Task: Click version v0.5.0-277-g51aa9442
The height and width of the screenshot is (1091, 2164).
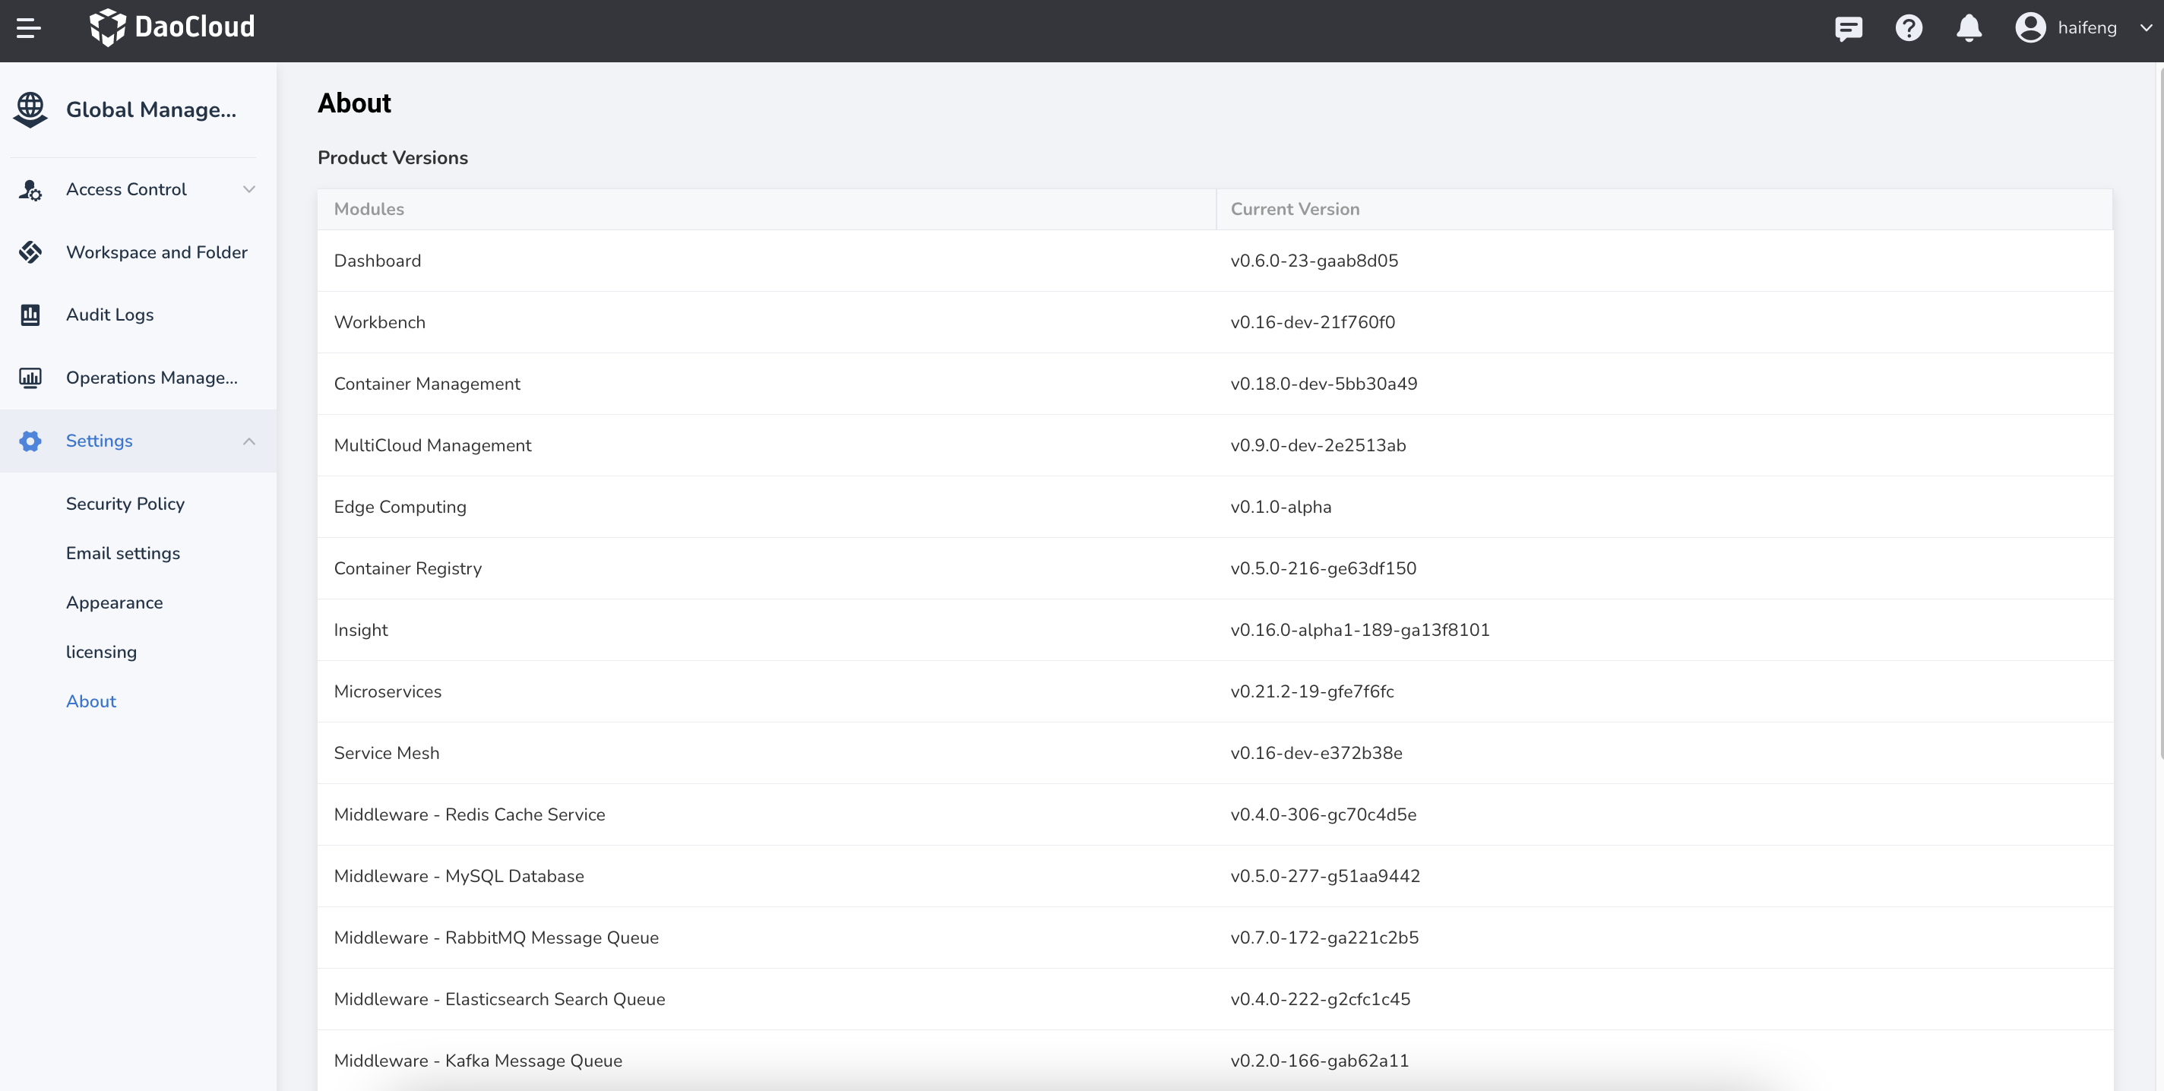Action: pos(1325,876)
